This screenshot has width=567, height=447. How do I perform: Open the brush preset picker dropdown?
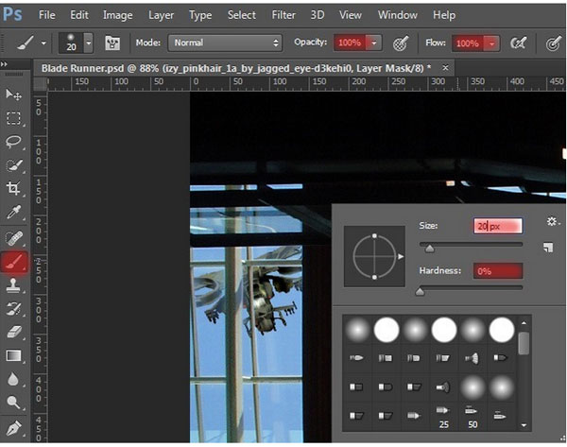point(88,43)
